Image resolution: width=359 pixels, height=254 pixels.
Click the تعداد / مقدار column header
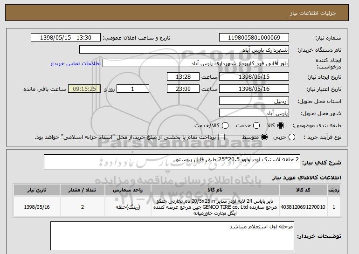[83, 190]
